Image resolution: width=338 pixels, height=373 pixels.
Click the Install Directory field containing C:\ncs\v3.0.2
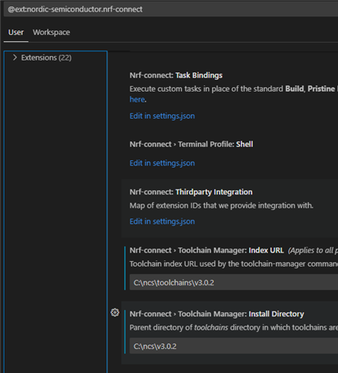click(234, 346)
